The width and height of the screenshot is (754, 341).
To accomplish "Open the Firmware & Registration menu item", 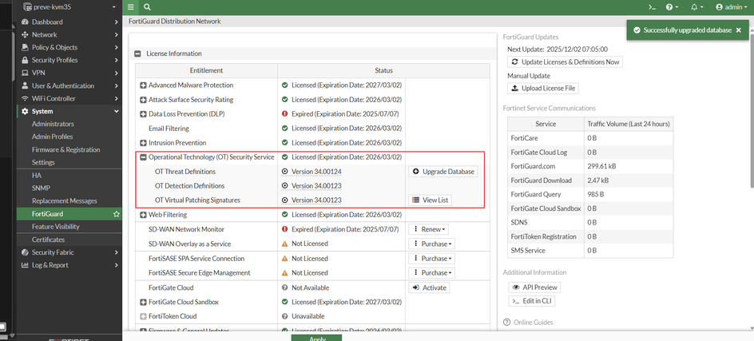I will (65, 149).
